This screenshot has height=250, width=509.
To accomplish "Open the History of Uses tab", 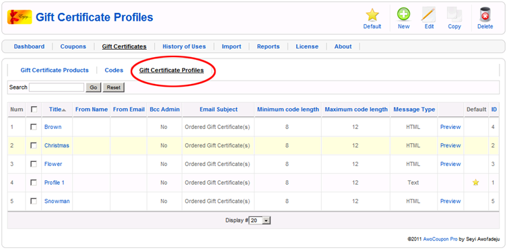I will tap(184, 46).
